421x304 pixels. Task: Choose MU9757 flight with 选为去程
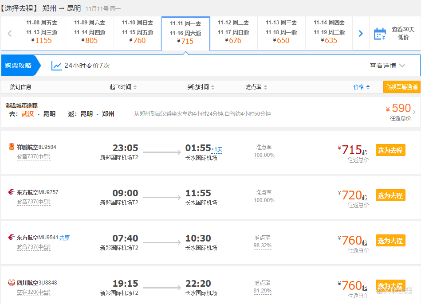tap(390, 195)
